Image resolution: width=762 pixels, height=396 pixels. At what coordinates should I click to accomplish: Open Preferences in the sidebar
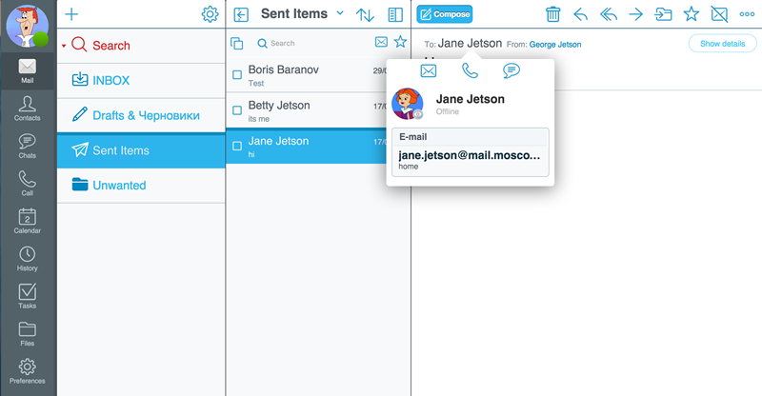pyautogui.click(x=28, y=371)
